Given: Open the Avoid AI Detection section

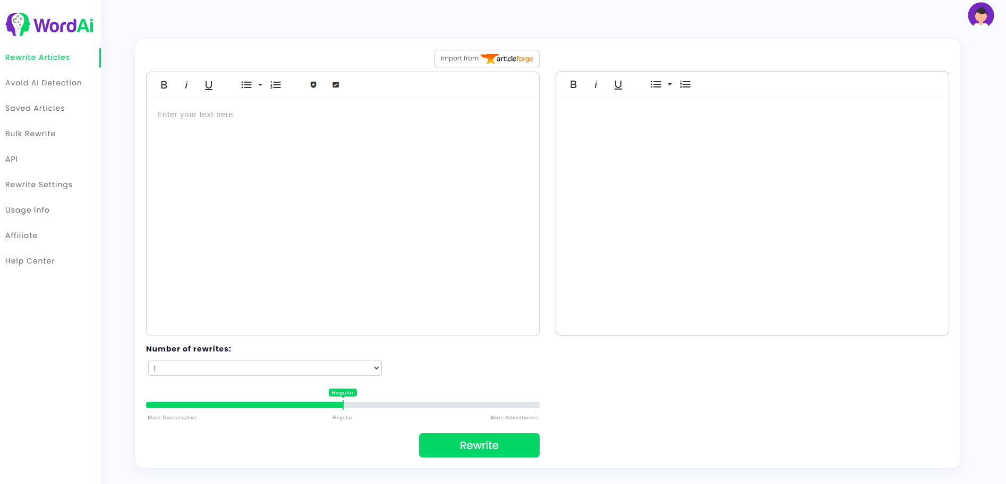Looking at the screenshot, I should pos(44,83).
